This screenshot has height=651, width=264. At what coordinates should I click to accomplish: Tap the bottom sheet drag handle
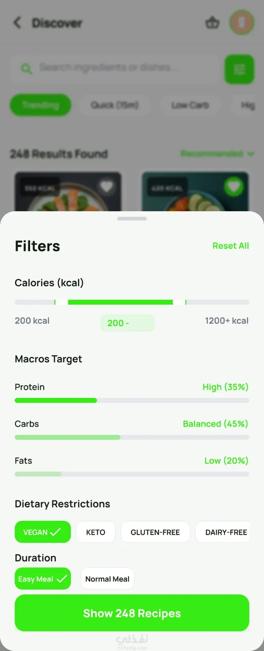coord(132,218)
